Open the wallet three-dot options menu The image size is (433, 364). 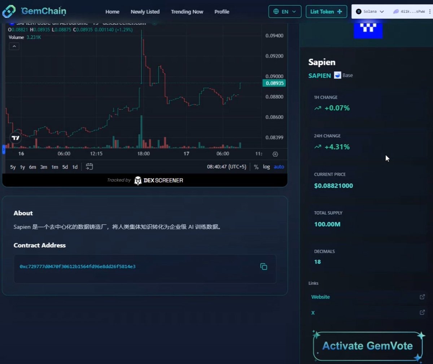[429, 12]
